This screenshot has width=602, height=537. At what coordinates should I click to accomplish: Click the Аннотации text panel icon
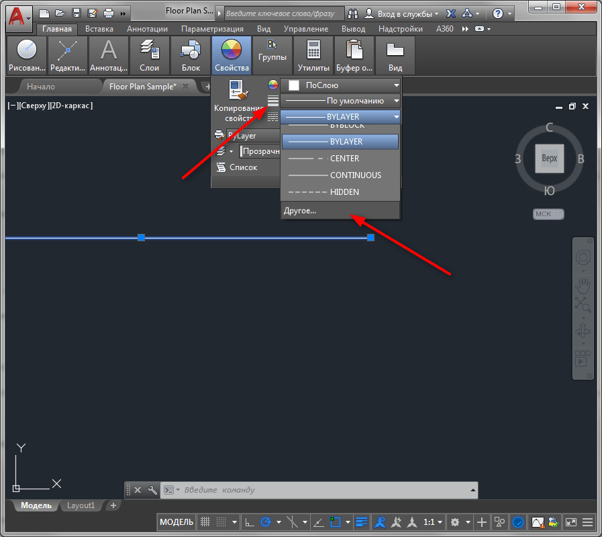[x=109, y=55]
